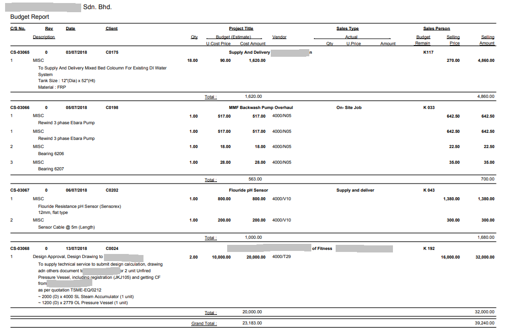
Task: Select the 'CS-03068' record number
Action: [20, 248]
